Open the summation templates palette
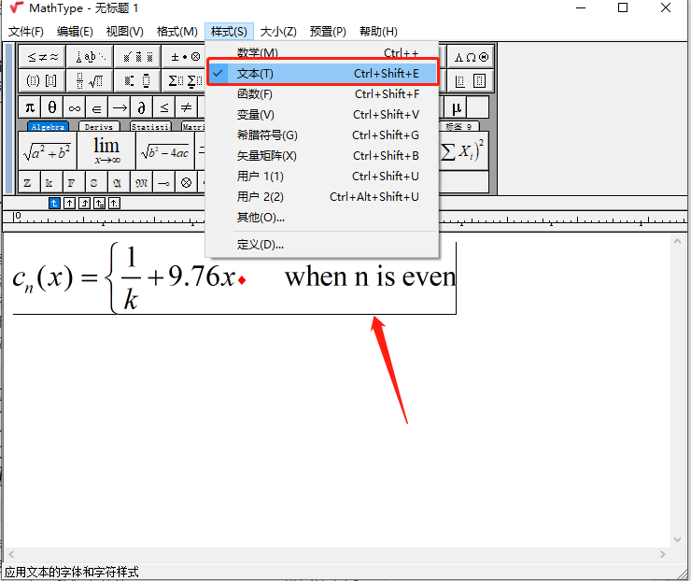Viewport: 691px width, 581px height. (184, 80)
